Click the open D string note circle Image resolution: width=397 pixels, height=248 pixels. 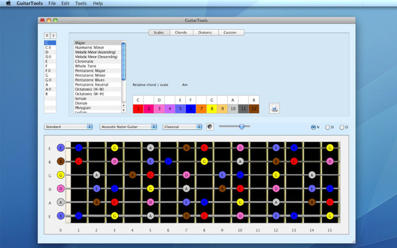[x=61, y=188]
